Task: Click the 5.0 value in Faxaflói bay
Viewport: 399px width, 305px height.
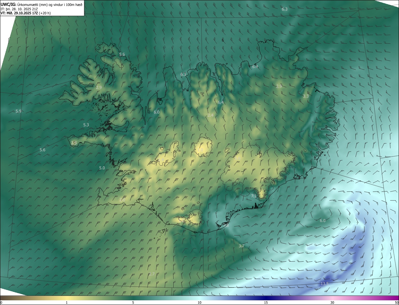Action: (x=102, y=168)
